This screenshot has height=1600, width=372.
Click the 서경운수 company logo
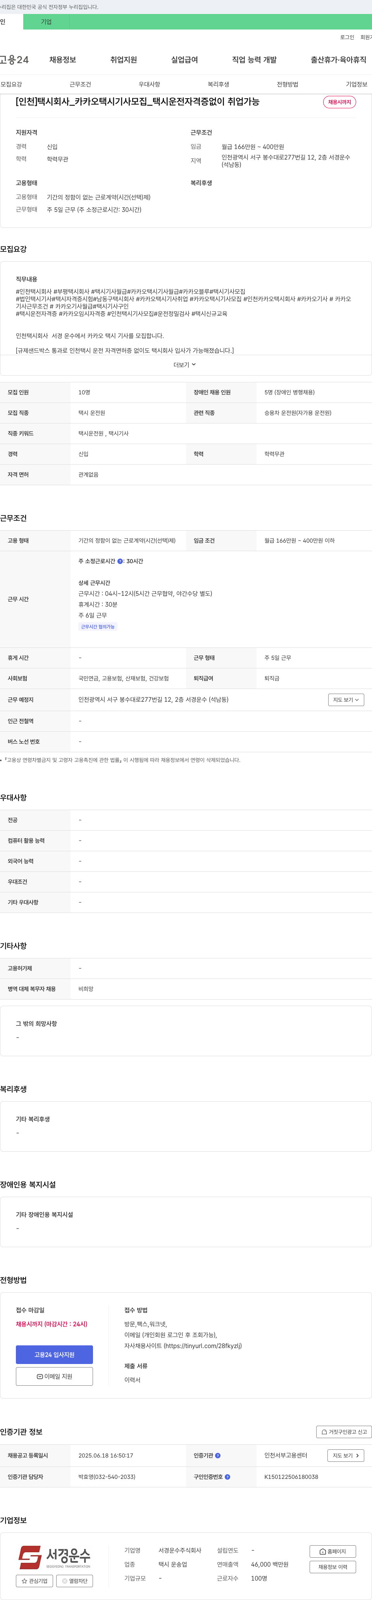pos(55,1557)
